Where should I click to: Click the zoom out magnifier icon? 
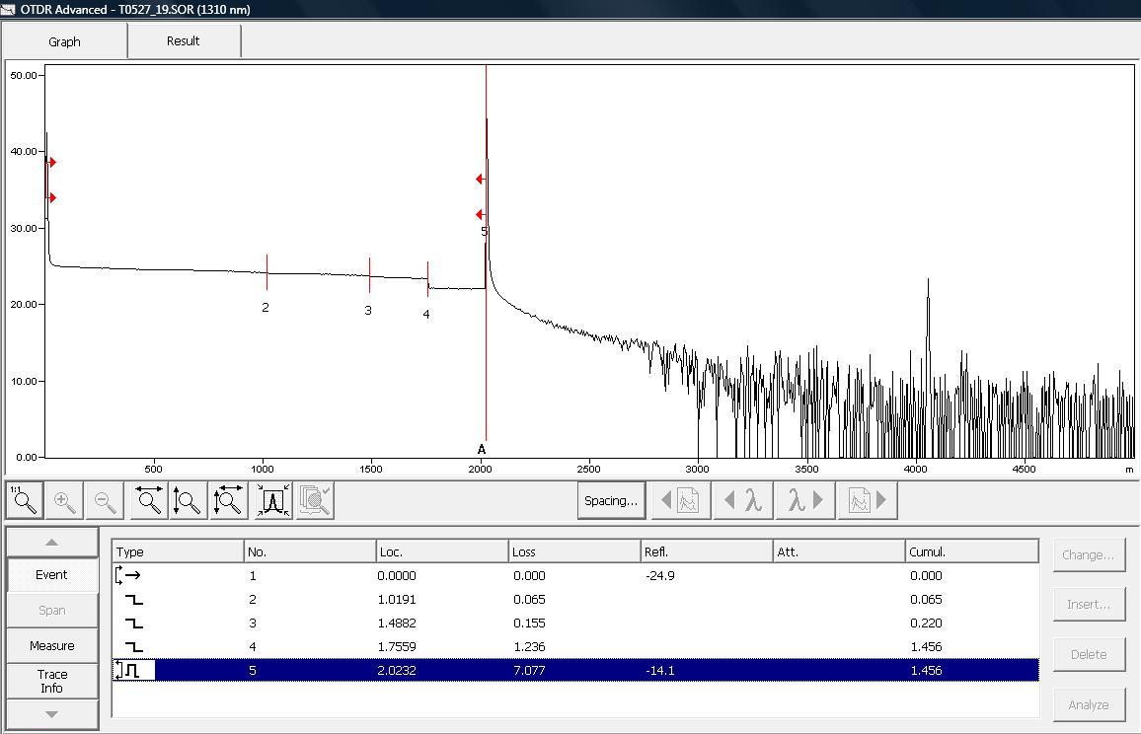pyautogui.click(x=105, y=501)
